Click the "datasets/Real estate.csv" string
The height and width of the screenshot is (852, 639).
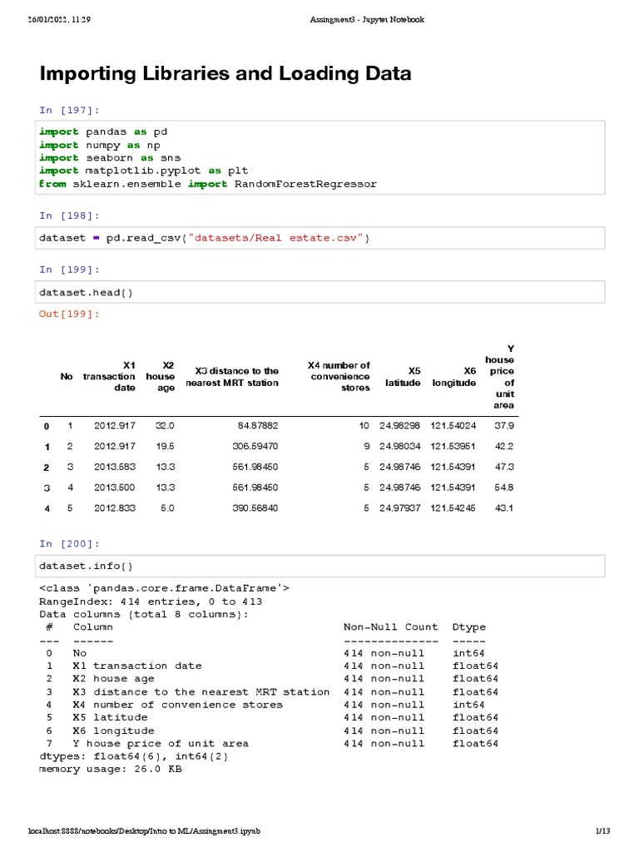[x=275, y=238]
